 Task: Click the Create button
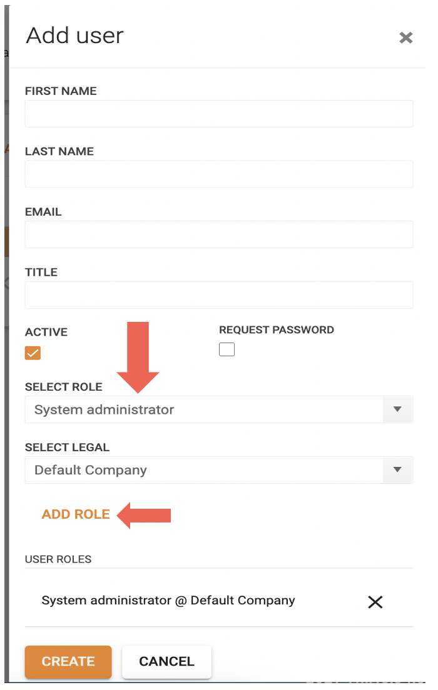tap(68, 661)
